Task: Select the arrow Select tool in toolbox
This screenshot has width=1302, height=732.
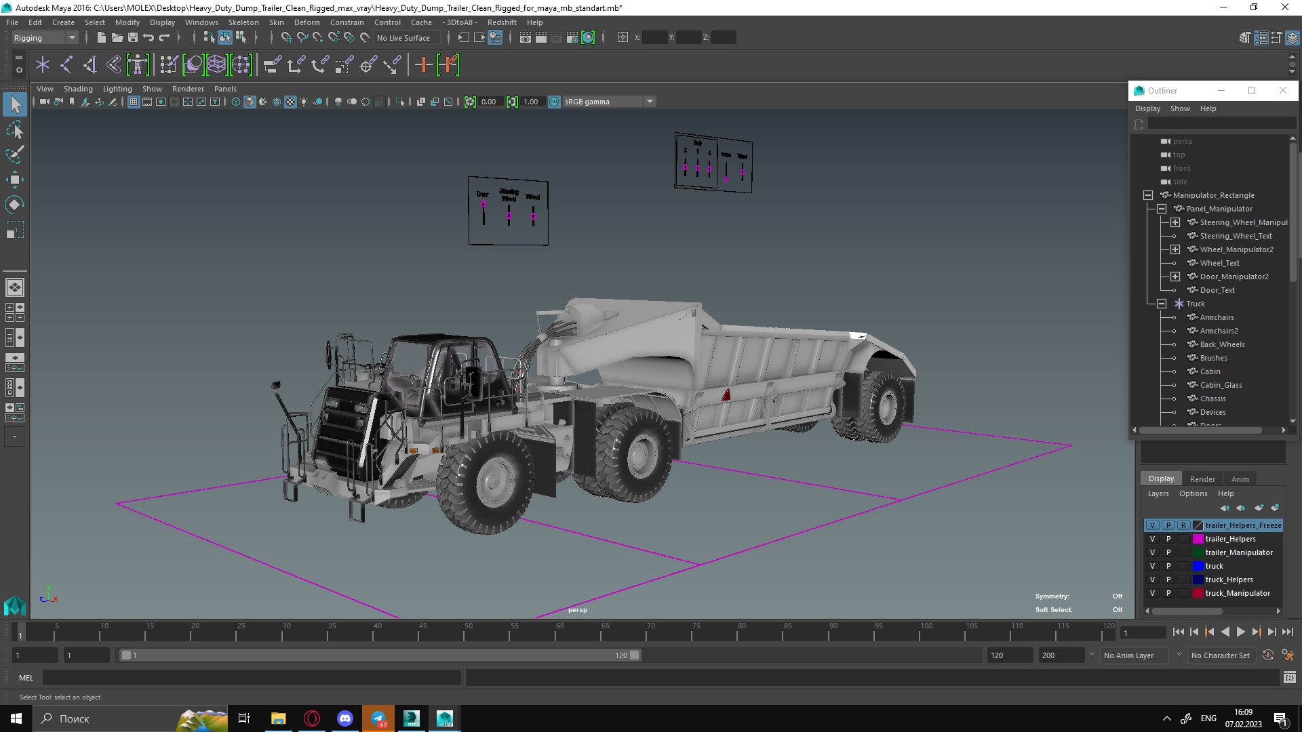Action: (15, 104)
